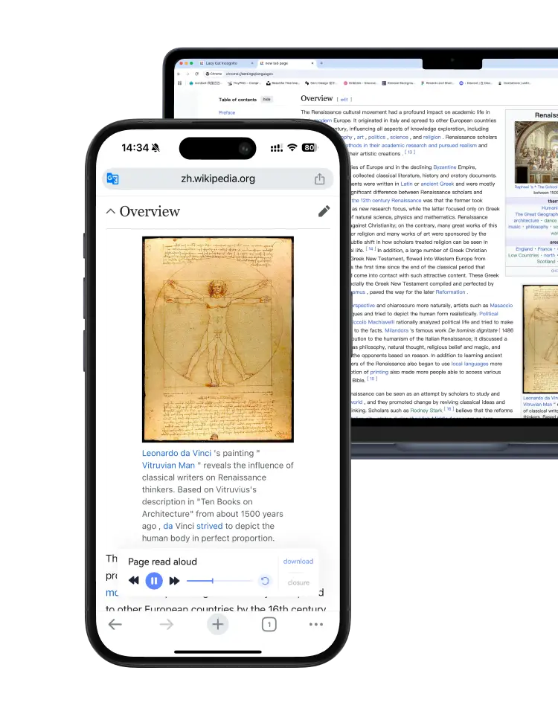
Task: Tap the pencil edit icon beside Overview
Action: pyautogui.click(x=324, y=211)
